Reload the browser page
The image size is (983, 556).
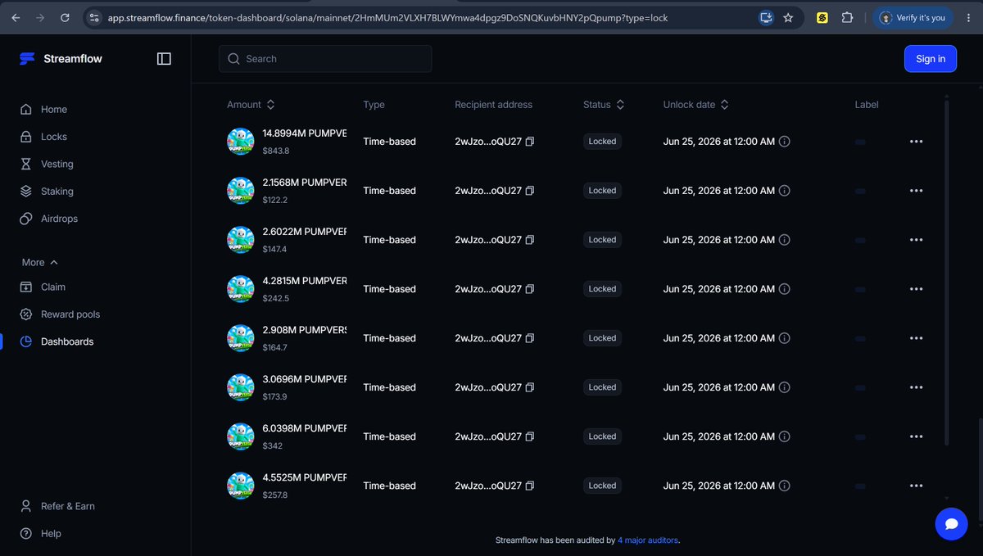tap(65, 17)
